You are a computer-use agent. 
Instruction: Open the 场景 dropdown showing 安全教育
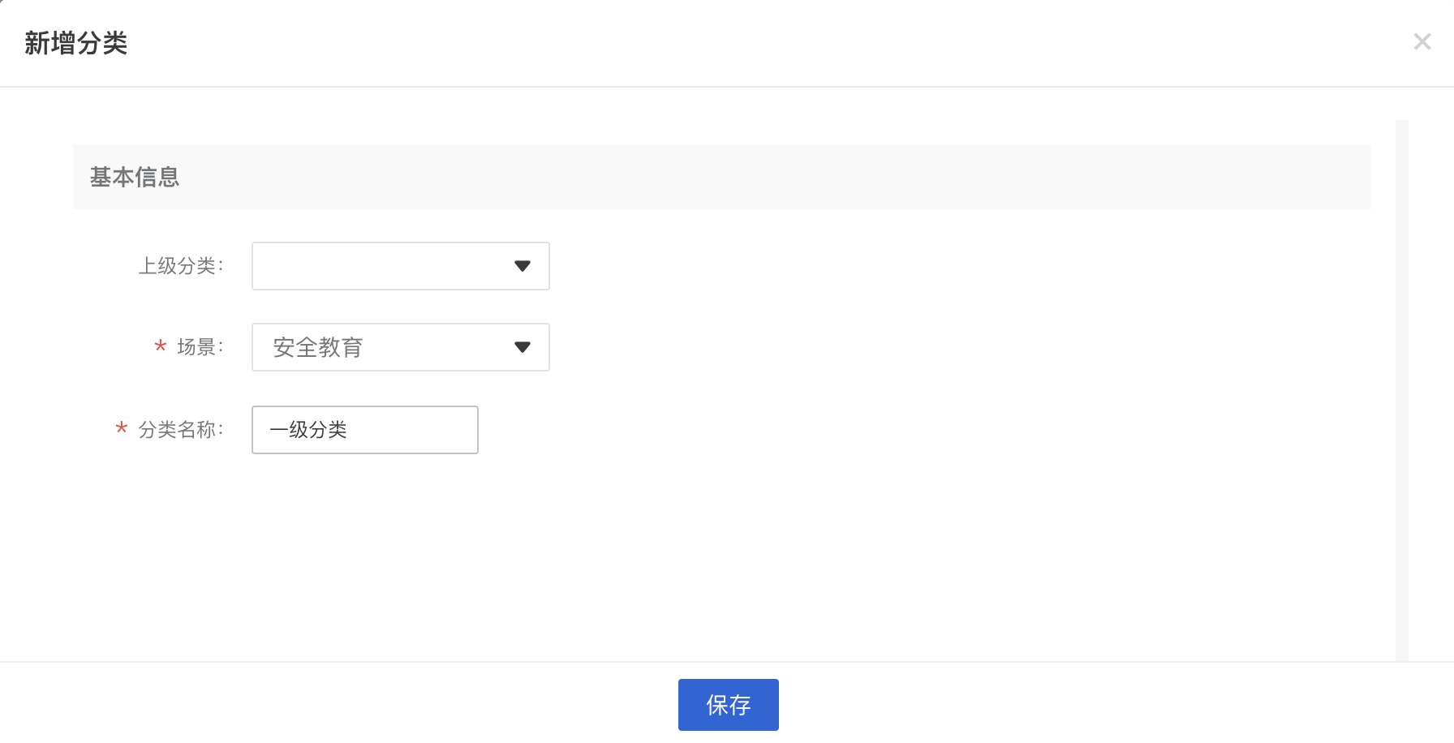click(401, 347)
